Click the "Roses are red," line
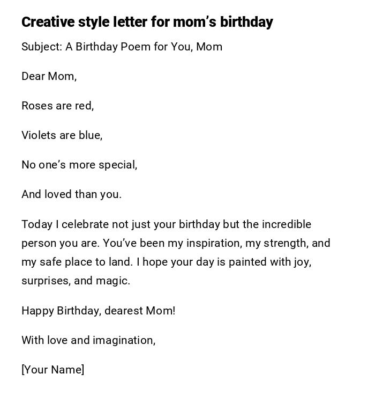Screen dimensions: 375x403 pyautogui.click(x=58, y=106)
